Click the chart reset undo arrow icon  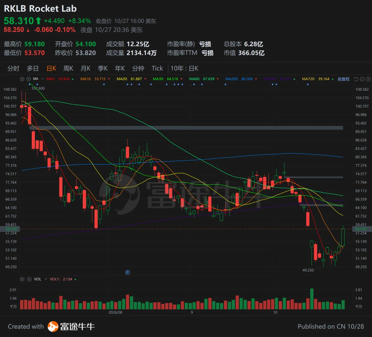pos(356,79)
